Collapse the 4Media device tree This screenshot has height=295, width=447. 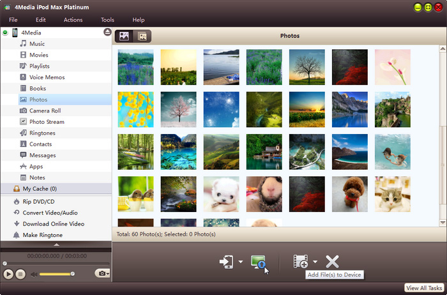(6, 33)
